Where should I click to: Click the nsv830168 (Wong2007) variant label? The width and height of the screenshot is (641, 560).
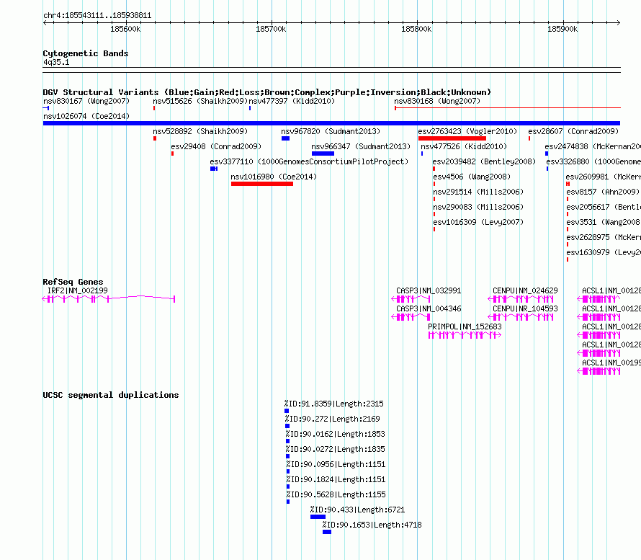(x=437, y=101)
